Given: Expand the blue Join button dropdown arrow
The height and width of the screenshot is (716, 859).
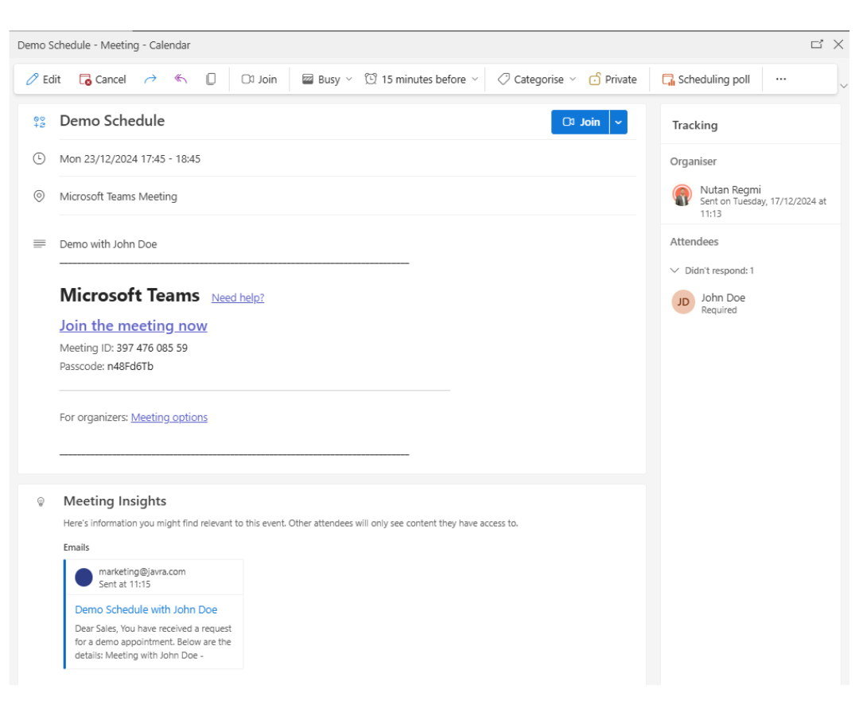Looking at the screenshot, I should click(619, 123).
